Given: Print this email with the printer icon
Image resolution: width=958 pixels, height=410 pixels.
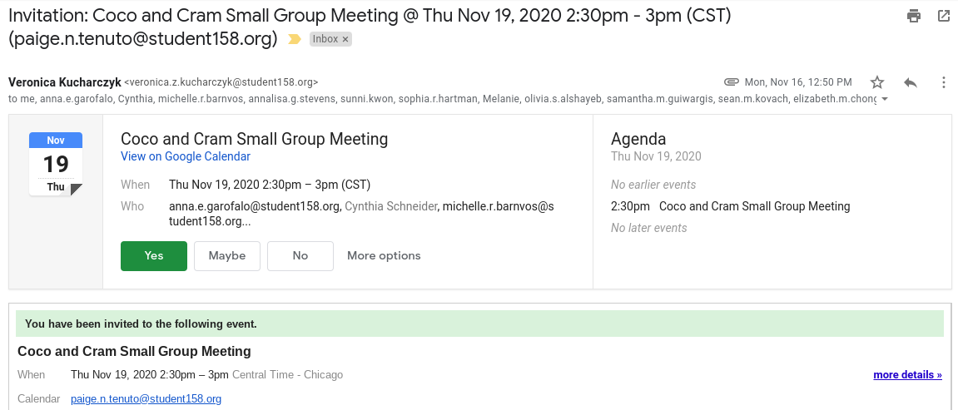Looking at the screenshot, I should 914,16.
